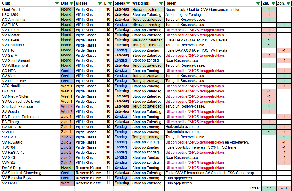292x191 pixels.
Task: Select reason 'Nieuwe club. Gaat bij CVV Germanicus spelen.'
Action: (213, 10)
